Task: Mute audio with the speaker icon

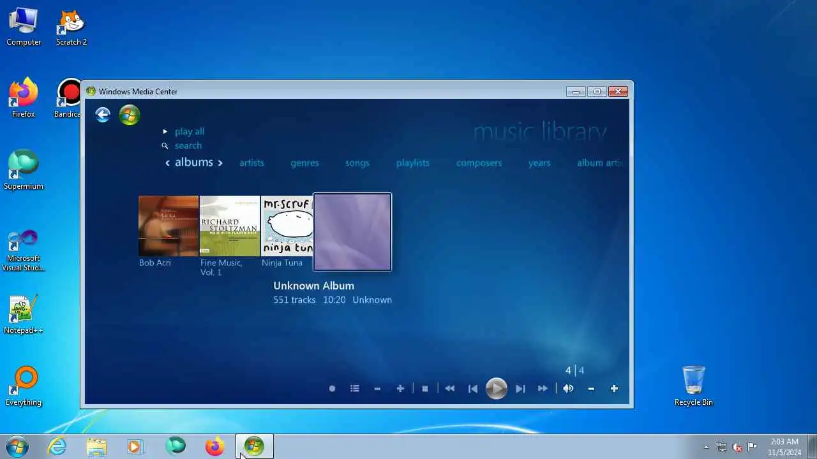Action: click(x=568, y=388)
